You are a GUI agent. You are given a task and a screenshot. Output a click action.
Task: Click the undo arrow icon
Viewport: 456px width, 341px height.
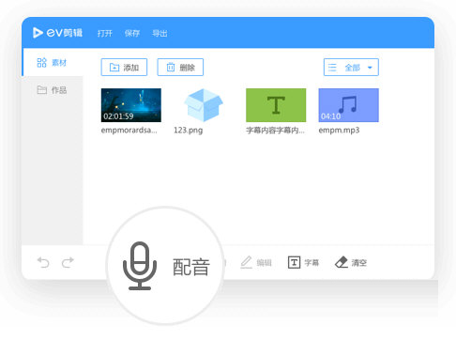[43, 262]
